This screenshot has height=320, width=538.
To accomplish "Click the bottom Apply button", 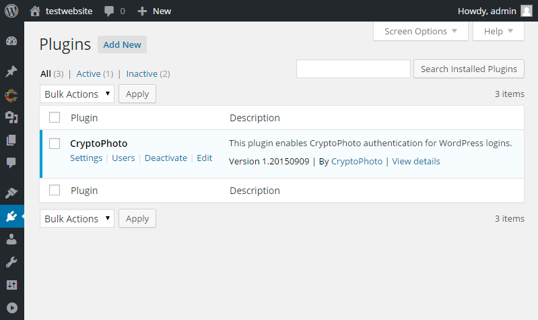I will tap(137, 218).
